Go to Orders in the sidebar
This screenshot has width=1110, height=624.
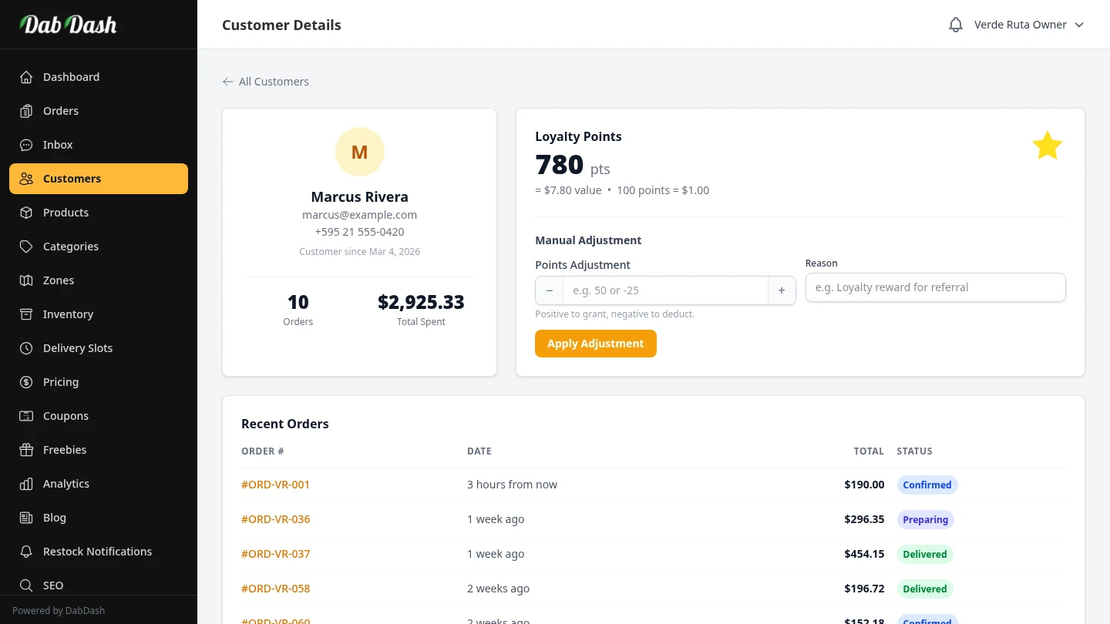click(x=61, y=111)
